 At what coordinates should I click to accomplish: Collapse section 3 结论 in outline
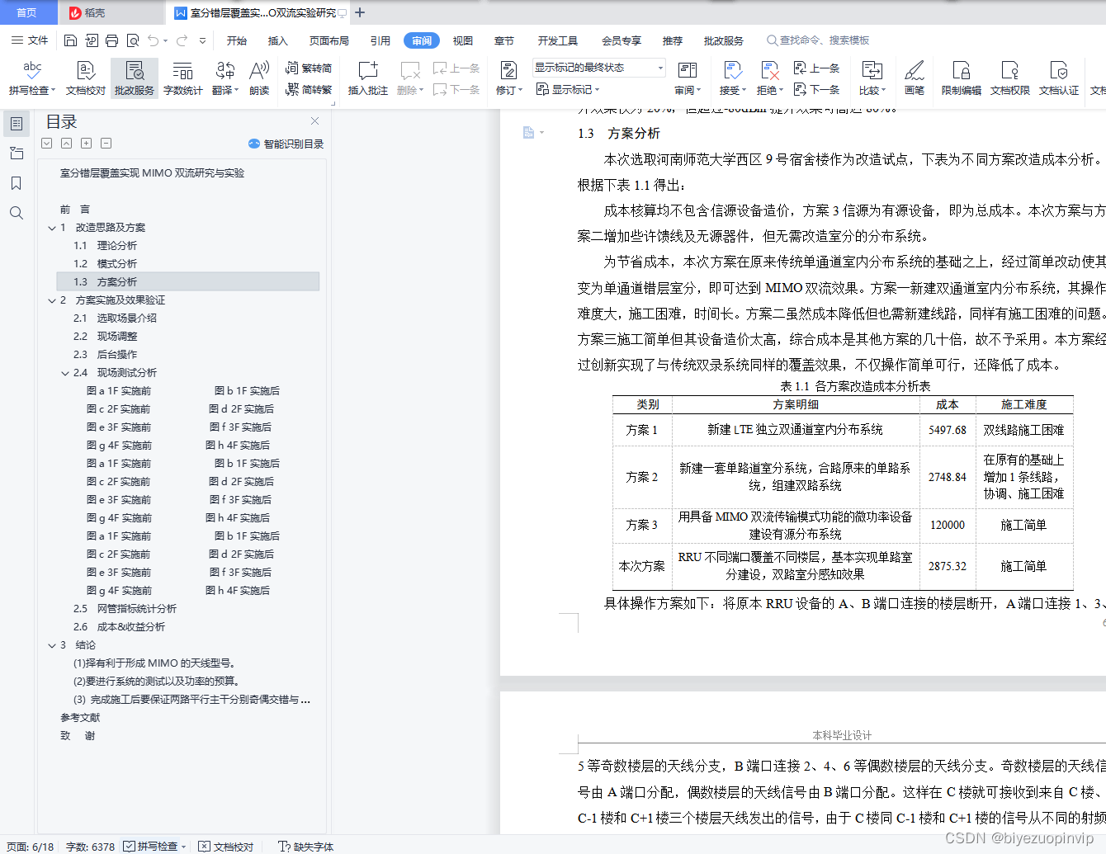(52, 645)
